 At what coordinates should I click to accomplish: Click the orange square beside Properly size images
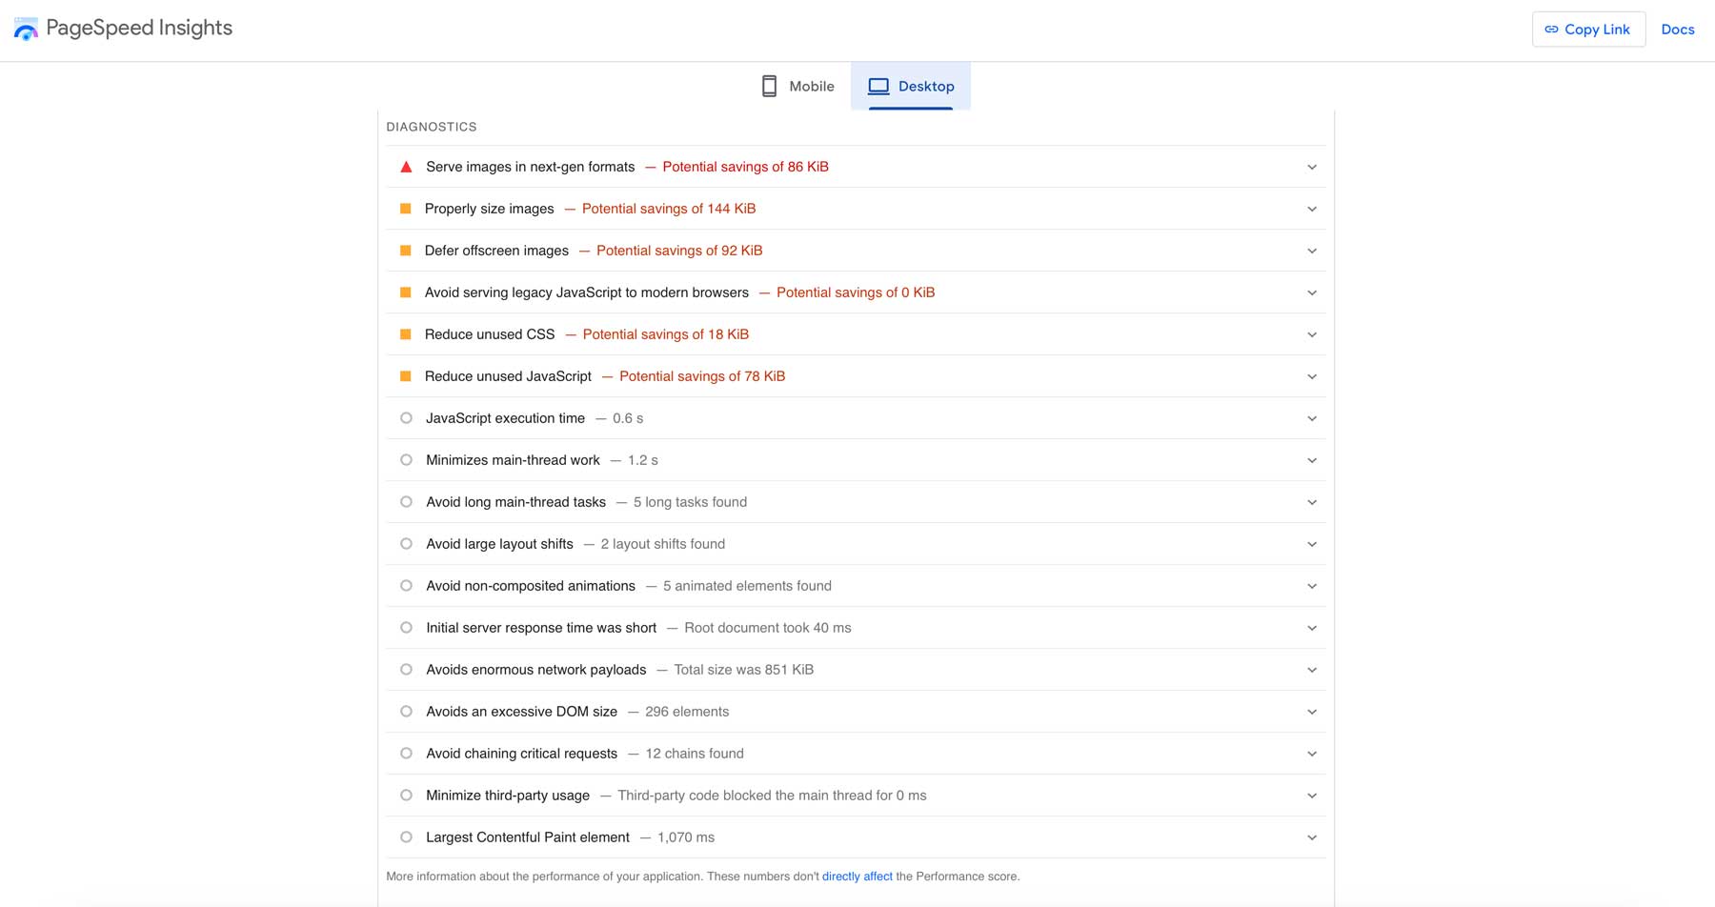pos(406,208)
